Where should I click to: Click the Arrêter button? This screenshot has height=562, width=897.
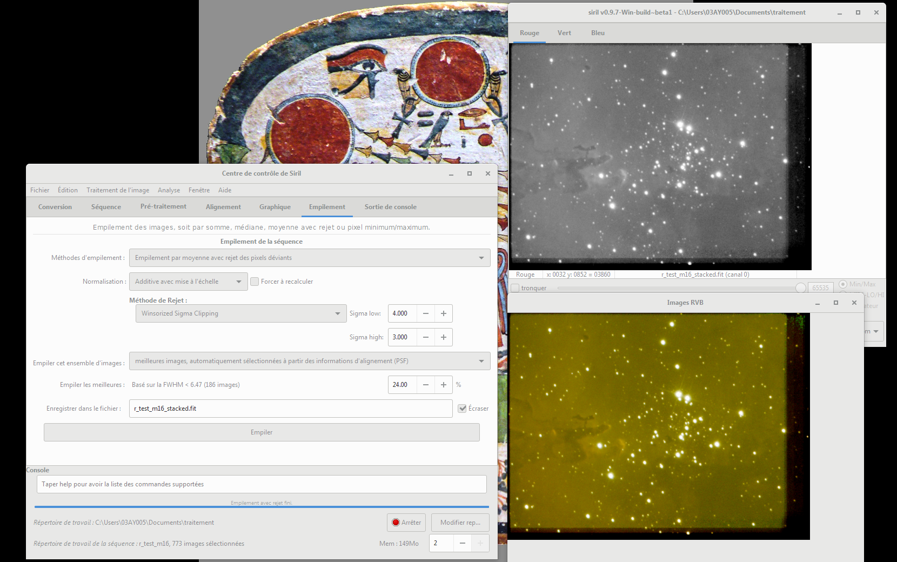[x=406, y=523]
